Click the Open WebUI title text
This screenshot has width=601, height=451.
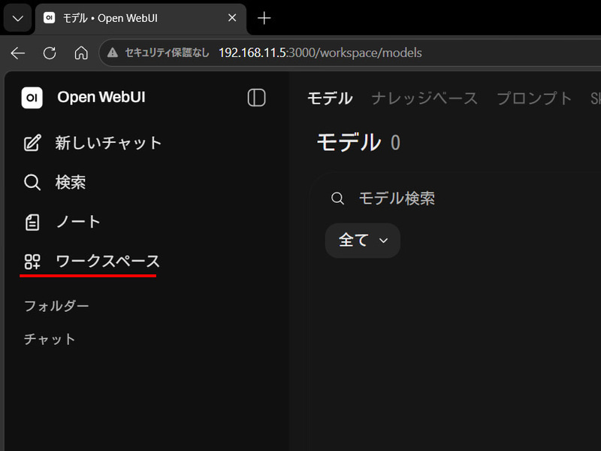coord(101,98)
